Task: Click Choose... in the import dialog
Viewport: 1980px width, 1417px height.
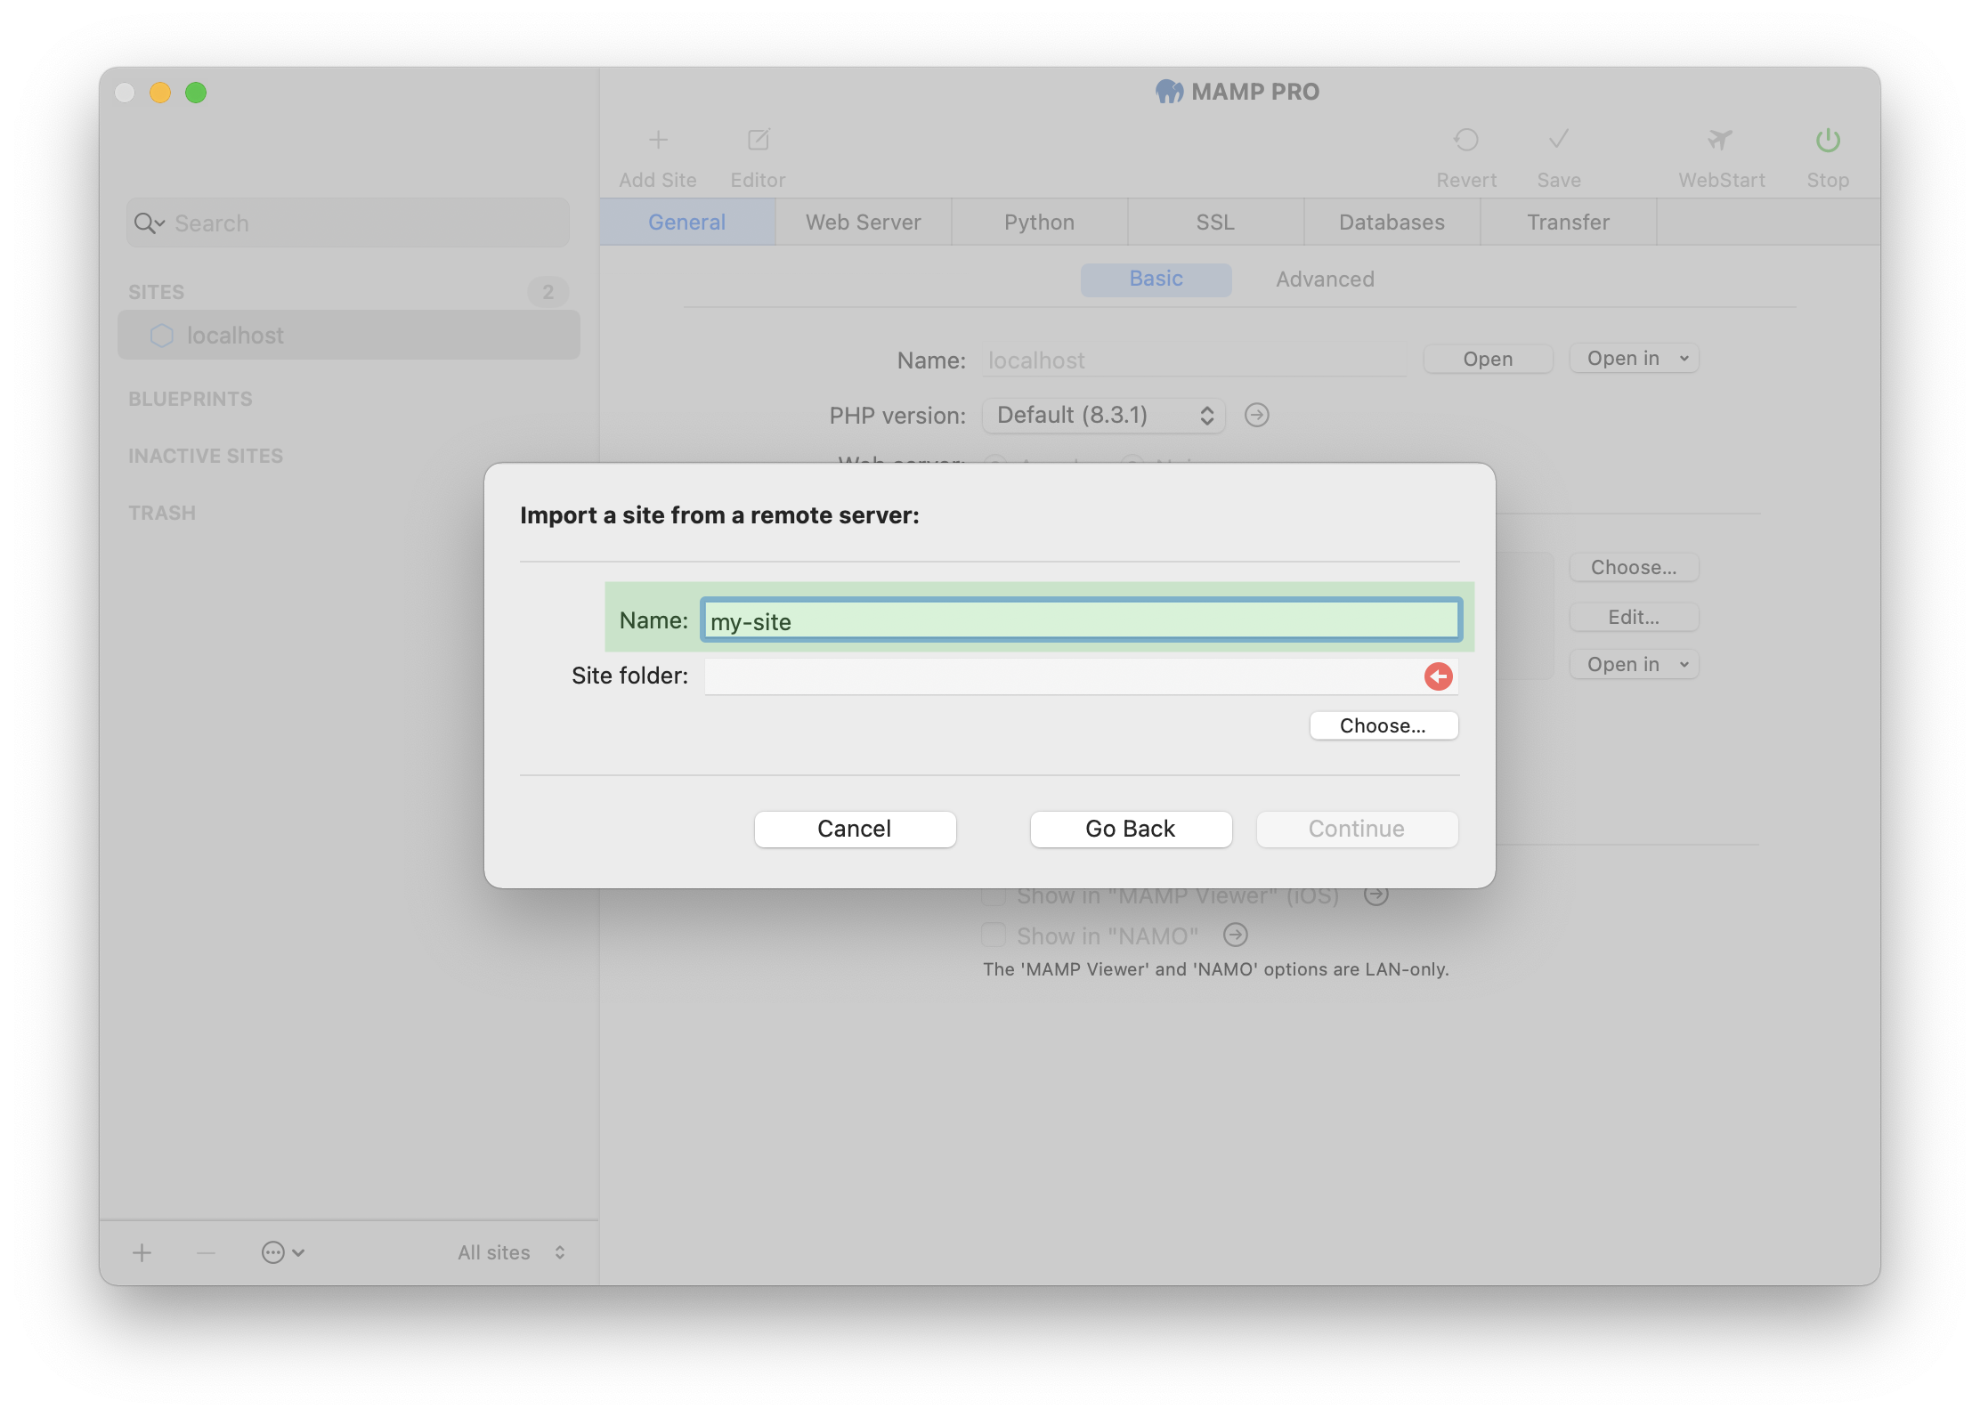Action: pos(1384,726)
